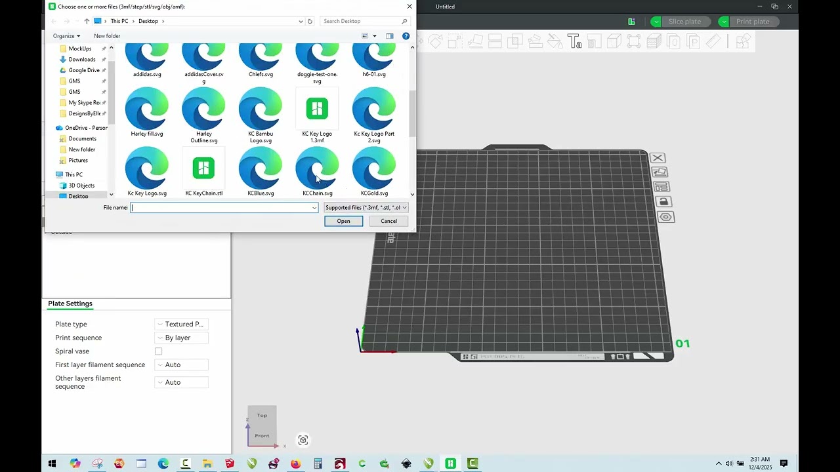Choose the Cut plane tool
Screen dimensions: 840x472
point(495,42)
